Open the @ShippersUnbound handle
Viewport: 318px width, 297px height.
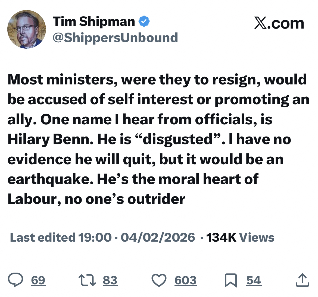coord(115,37)
